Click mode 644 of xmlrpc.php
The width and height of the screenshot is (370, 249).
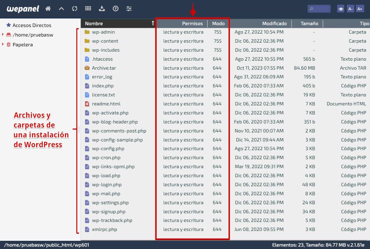217,229
